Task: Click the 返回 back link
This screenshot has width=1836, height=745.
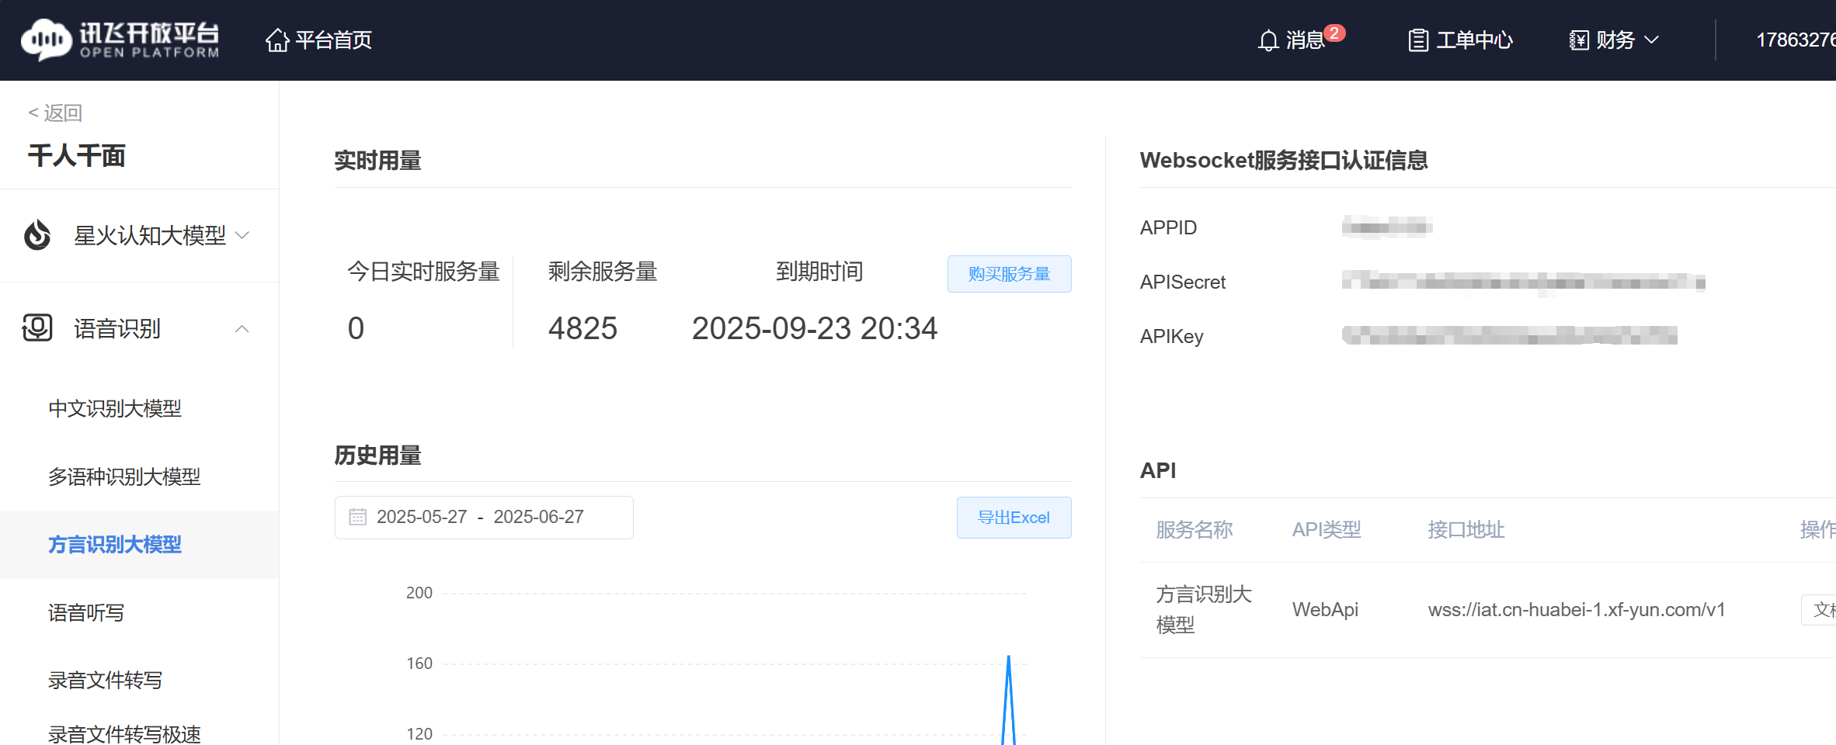Action: tap(55, 113)
